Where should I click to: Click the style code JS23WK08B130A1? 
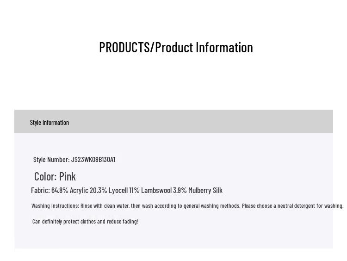pyautogui.click(x=93, y=160)
